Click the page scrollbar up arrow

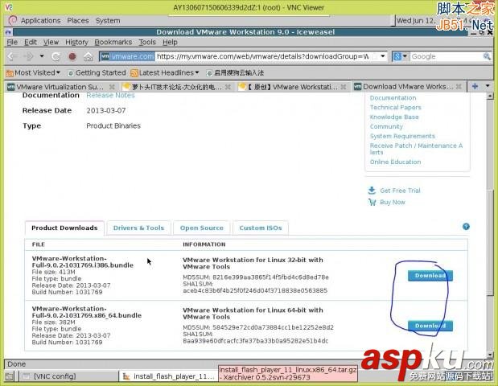[x=490, y=96]
